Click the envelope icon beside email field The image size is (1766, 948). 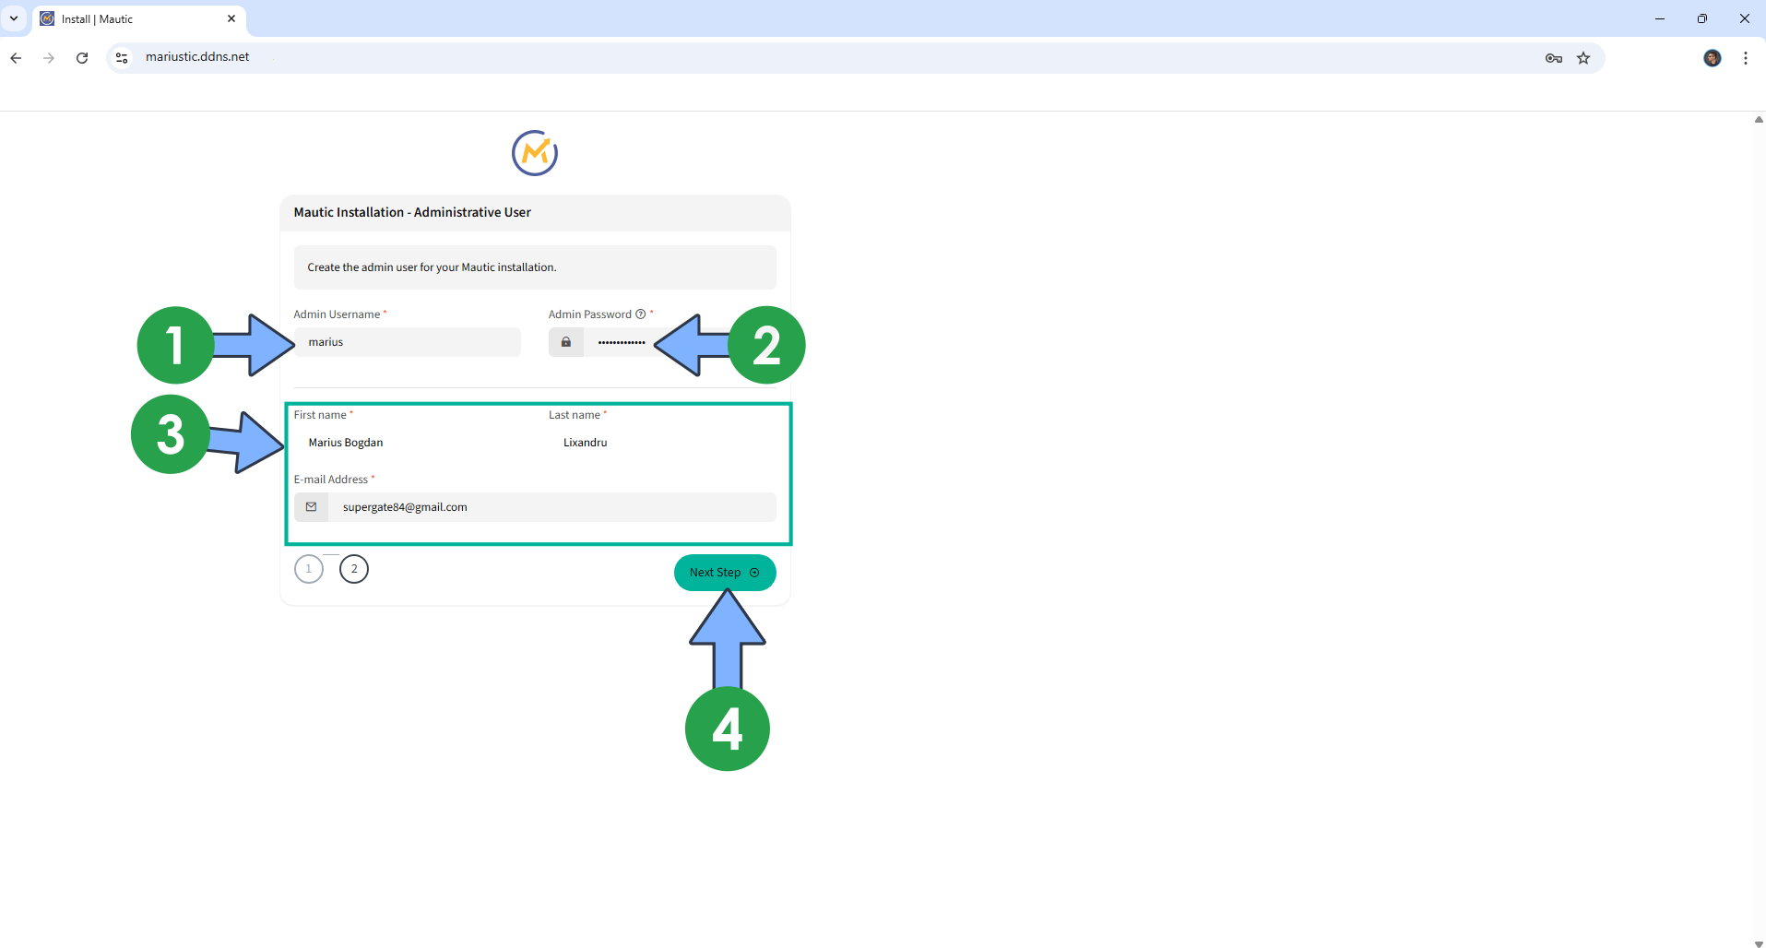312,507
